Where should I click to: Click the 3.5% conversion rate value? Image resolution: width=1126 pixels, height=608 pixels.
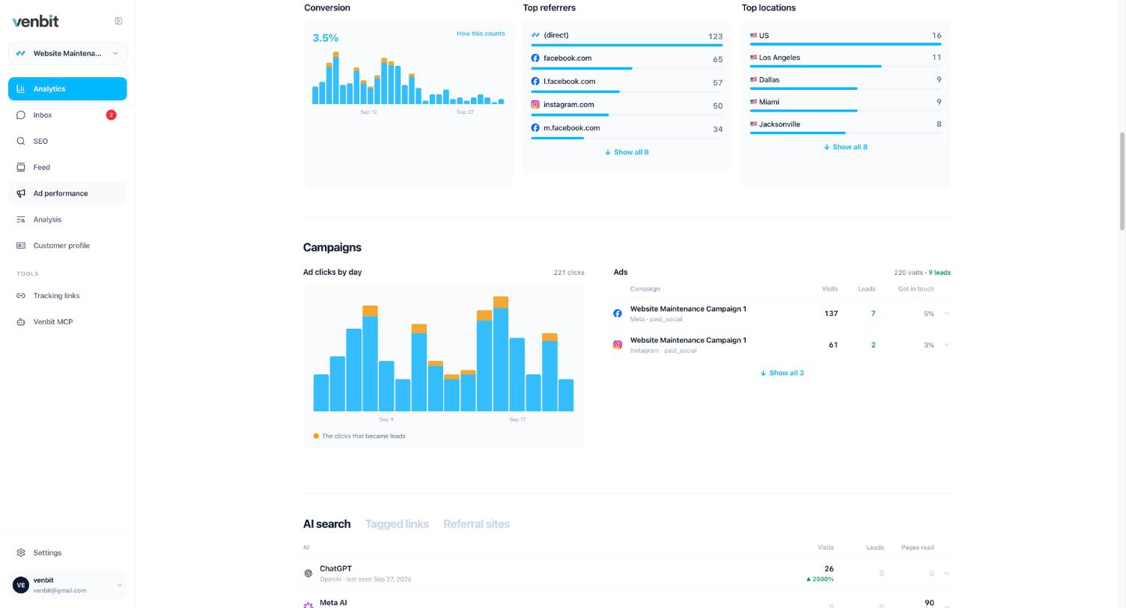[326, 38]
